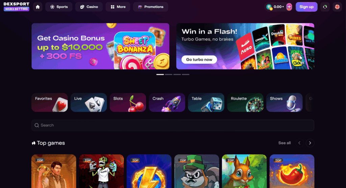Open the More menu
Screen dimensions: 346x188
pyautogui.click(x=118, y=7)
